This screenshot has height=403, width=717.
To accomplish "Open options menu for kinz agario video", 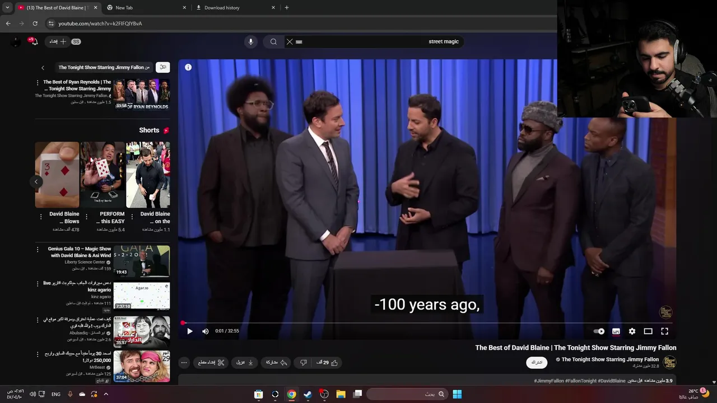I will coord(38,284).
